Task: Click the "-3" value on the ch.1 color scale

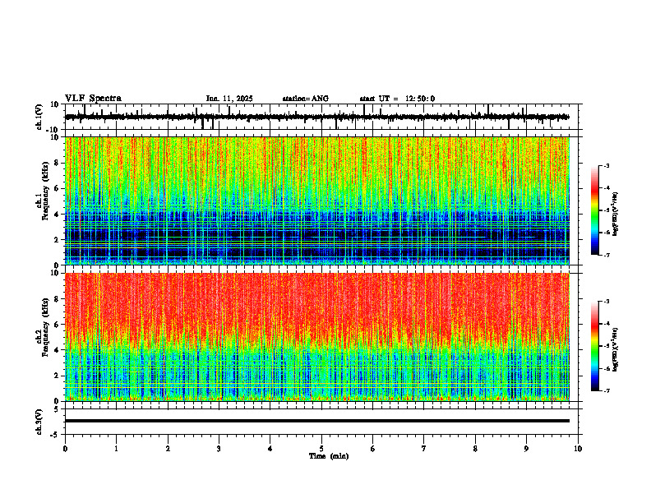Action: click(x=607, y=166)
